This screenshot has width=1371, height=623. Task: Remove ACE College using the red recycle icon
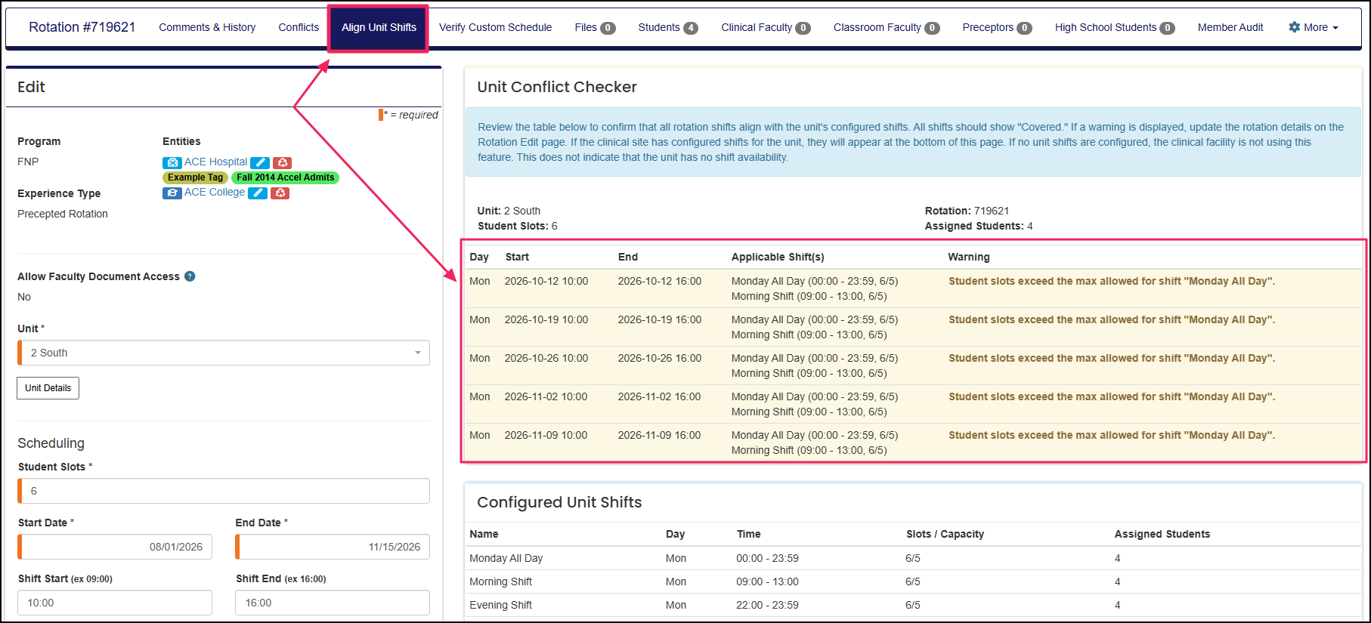(x=280, y=193)
